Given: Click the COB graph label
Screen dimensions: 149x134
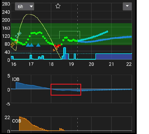Looking at the screenshot, I should click(16, 121).
